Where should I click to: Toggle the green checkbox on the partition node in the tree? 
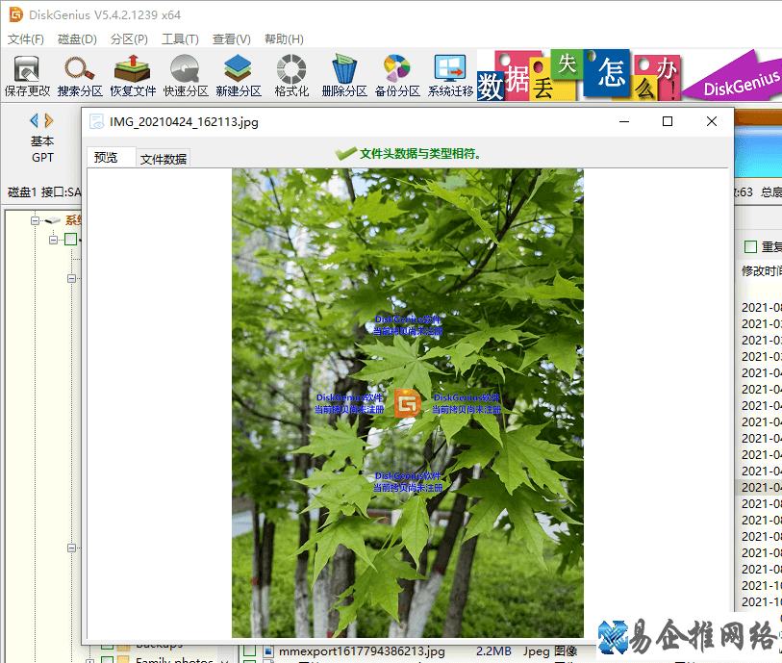click(71, 239)
